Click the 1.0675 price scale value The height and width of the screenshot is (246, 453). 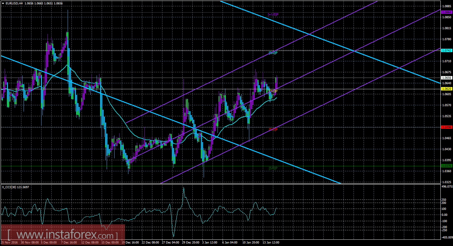447,72
